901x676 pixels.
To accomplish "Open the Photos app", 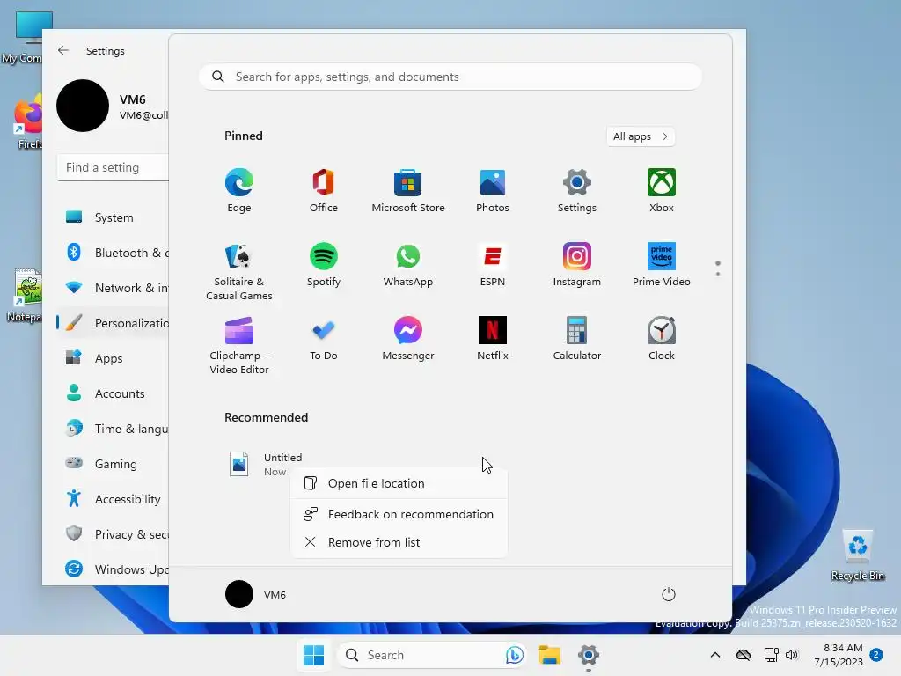I will [493, 191].
